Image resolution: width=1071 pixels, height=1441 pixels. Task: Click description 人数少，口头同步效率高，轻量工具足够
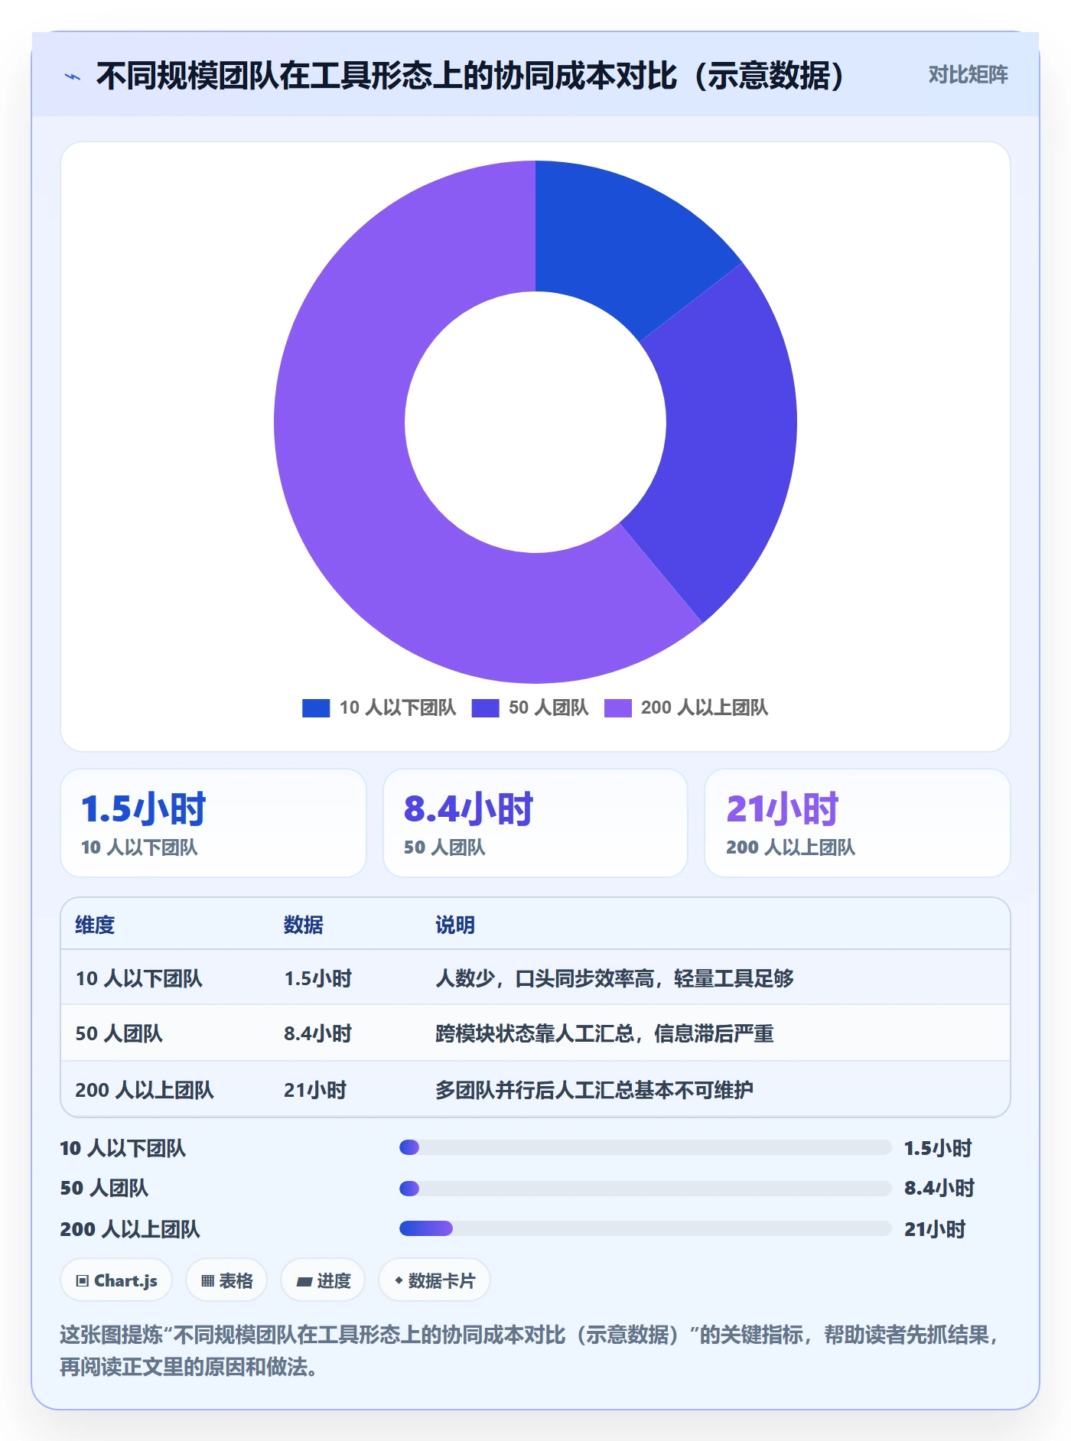[x=615, y=978]
